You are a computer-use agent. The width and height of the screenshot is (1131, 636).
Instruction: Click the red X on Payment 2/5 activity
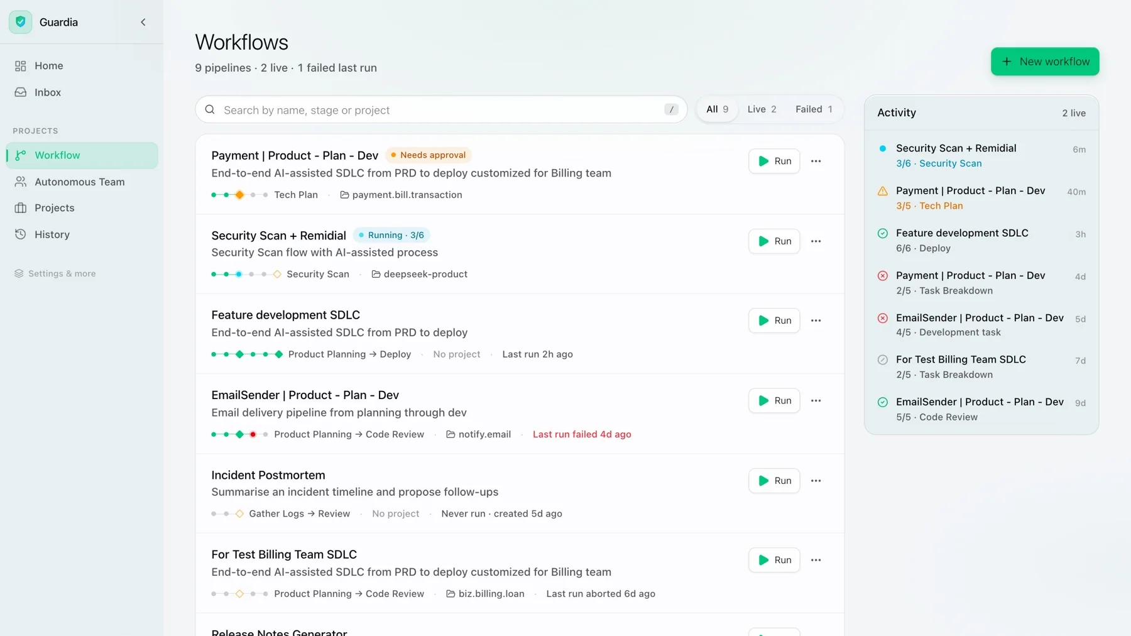click(x=882, y=276)
